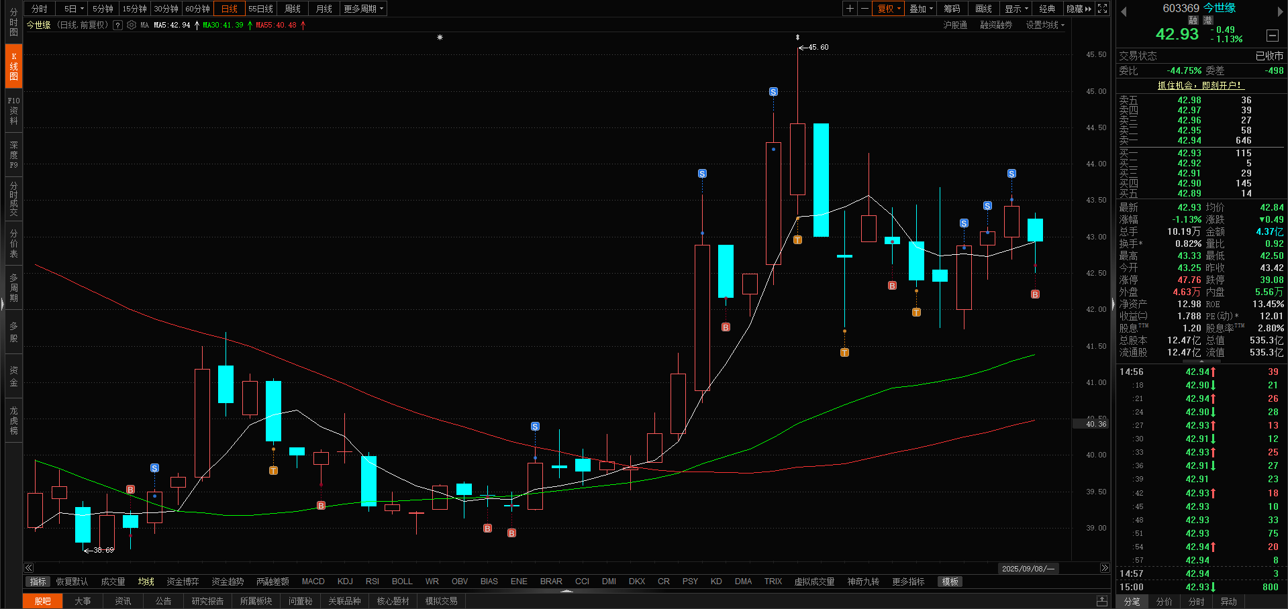Click expand icon at the bottom-right of chart
1288x609 pixels.
pos(1101,600)
